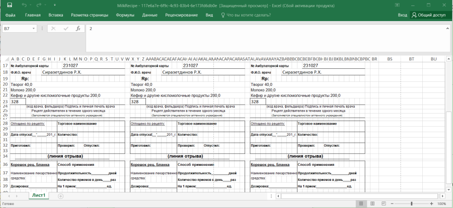This screenshot has width=453, height=208.
Task: Open the Разметка страницы tab
Action: (x=90, y=15)
